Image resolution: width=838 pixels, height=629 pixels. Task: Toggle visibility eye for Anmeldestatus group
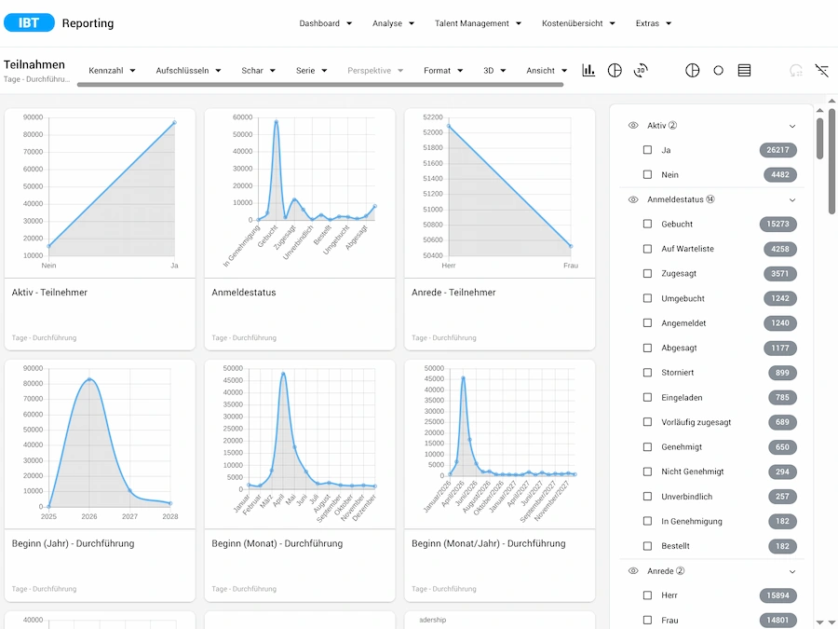point(633,199)
